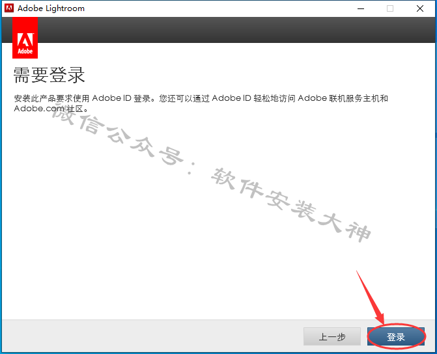Close the Adobe Lightroom installer window
The image size is (437, 354).
pos(419,8)
